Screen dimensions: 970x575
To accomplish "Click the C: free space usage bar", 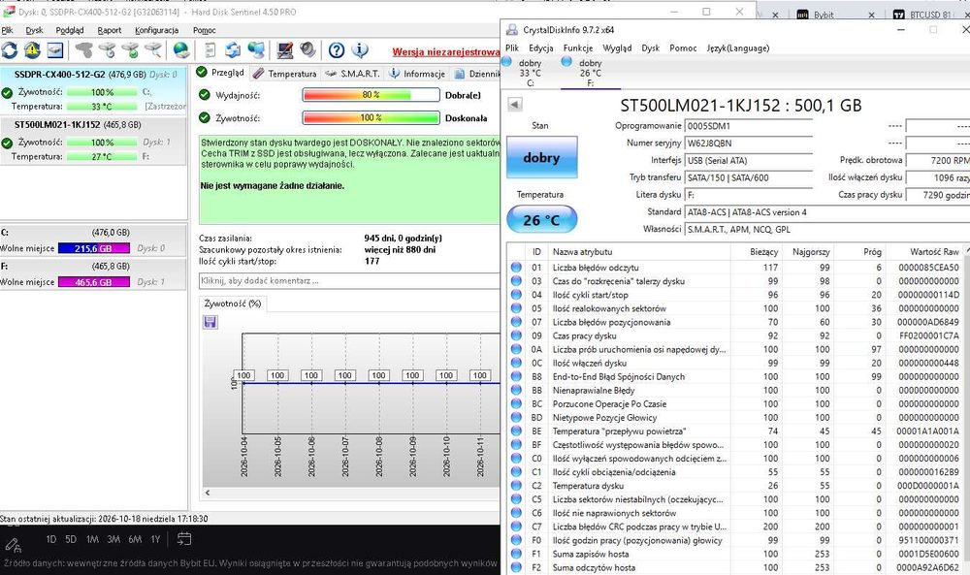I will [93, 248].
